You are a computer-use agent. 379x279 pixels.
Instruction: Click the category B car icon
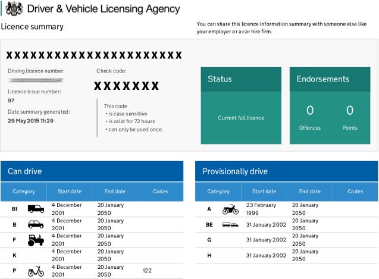pyautogui.click(x=36, y=224)
